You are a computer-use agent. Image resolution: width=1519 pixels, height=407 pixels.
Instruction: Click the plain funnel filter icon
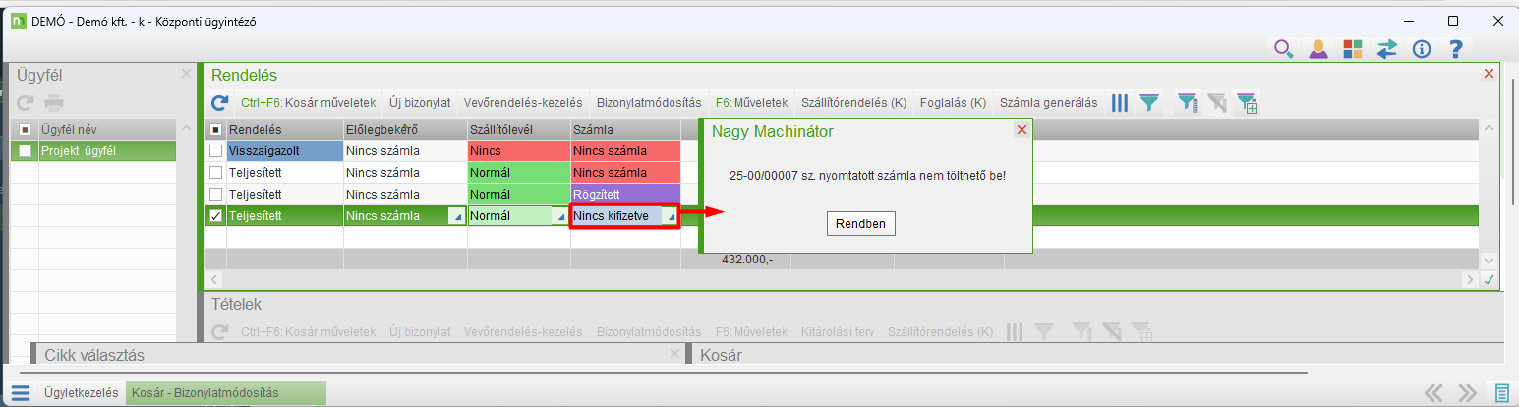1148,102
